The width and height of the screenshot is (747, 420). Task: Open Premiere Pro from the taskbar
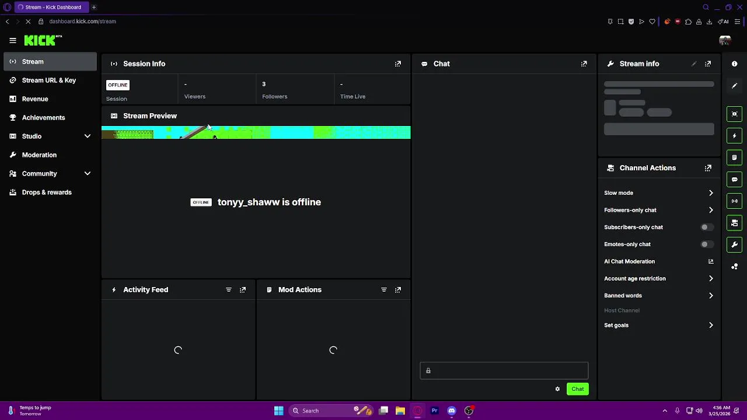(434, 411)
